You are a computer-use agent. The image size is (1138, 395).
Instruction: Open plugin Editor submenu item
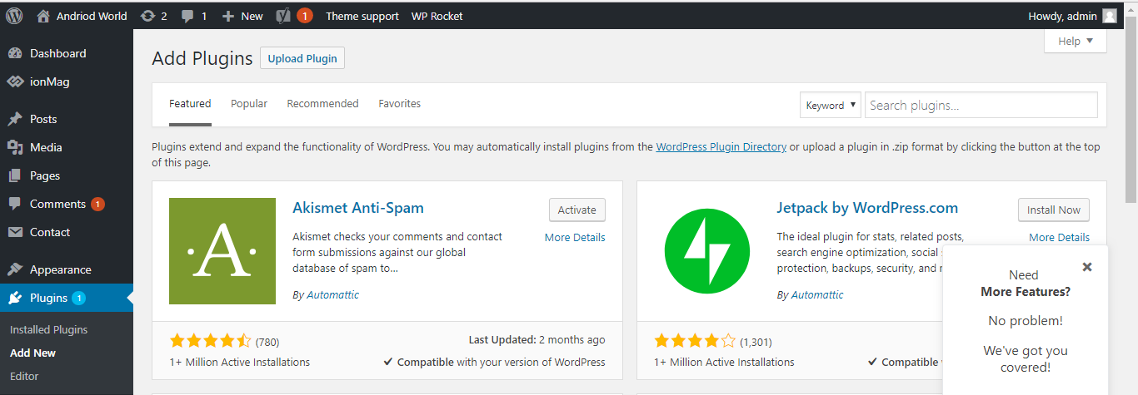24,376
